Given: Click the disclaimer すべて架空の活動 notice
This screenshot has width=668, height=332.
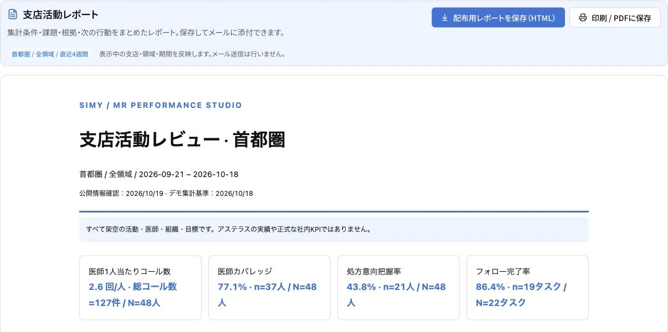Looking at the screenshot, I should coord(334,229).
